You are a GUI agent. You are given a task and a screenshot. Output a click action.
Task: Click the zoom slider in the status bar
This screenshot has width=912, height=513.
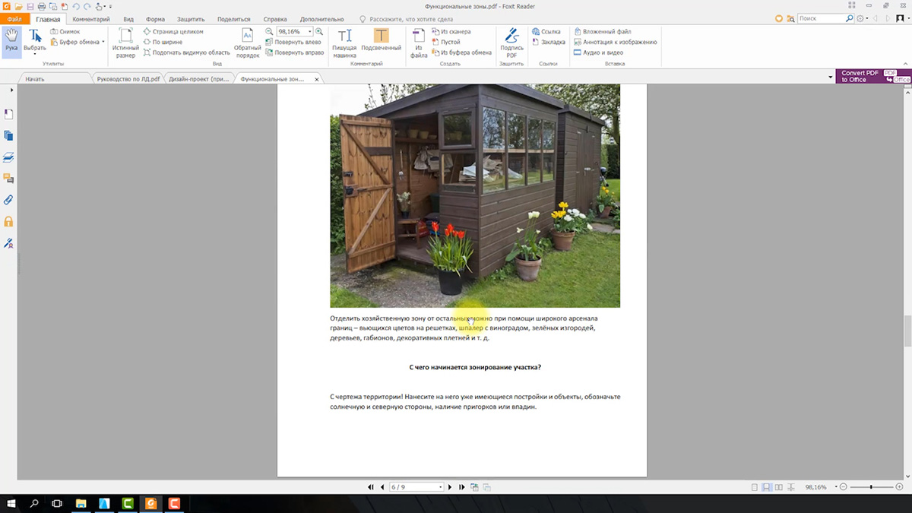(x=871, y=487)
